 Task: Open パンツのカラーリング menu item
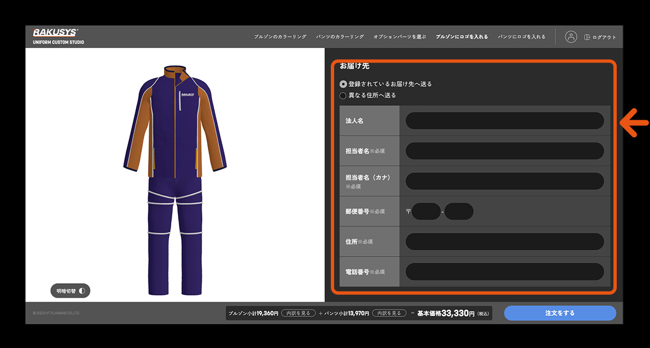340,37
